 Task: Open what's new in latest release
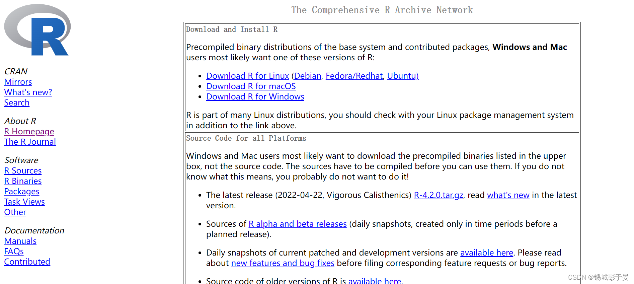click(x=508, y=195)
